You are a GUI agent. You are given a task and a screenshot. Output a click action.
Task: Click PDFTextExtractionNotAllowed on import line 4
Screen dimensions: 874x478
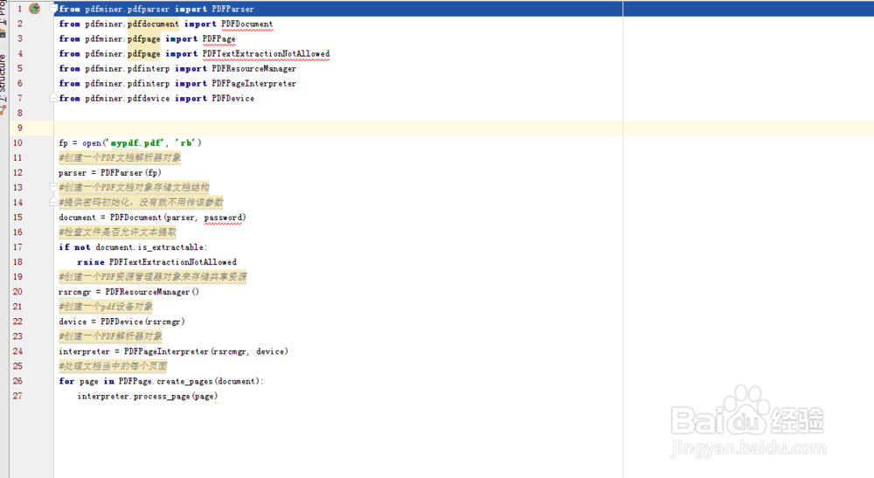tap(266, 53)
